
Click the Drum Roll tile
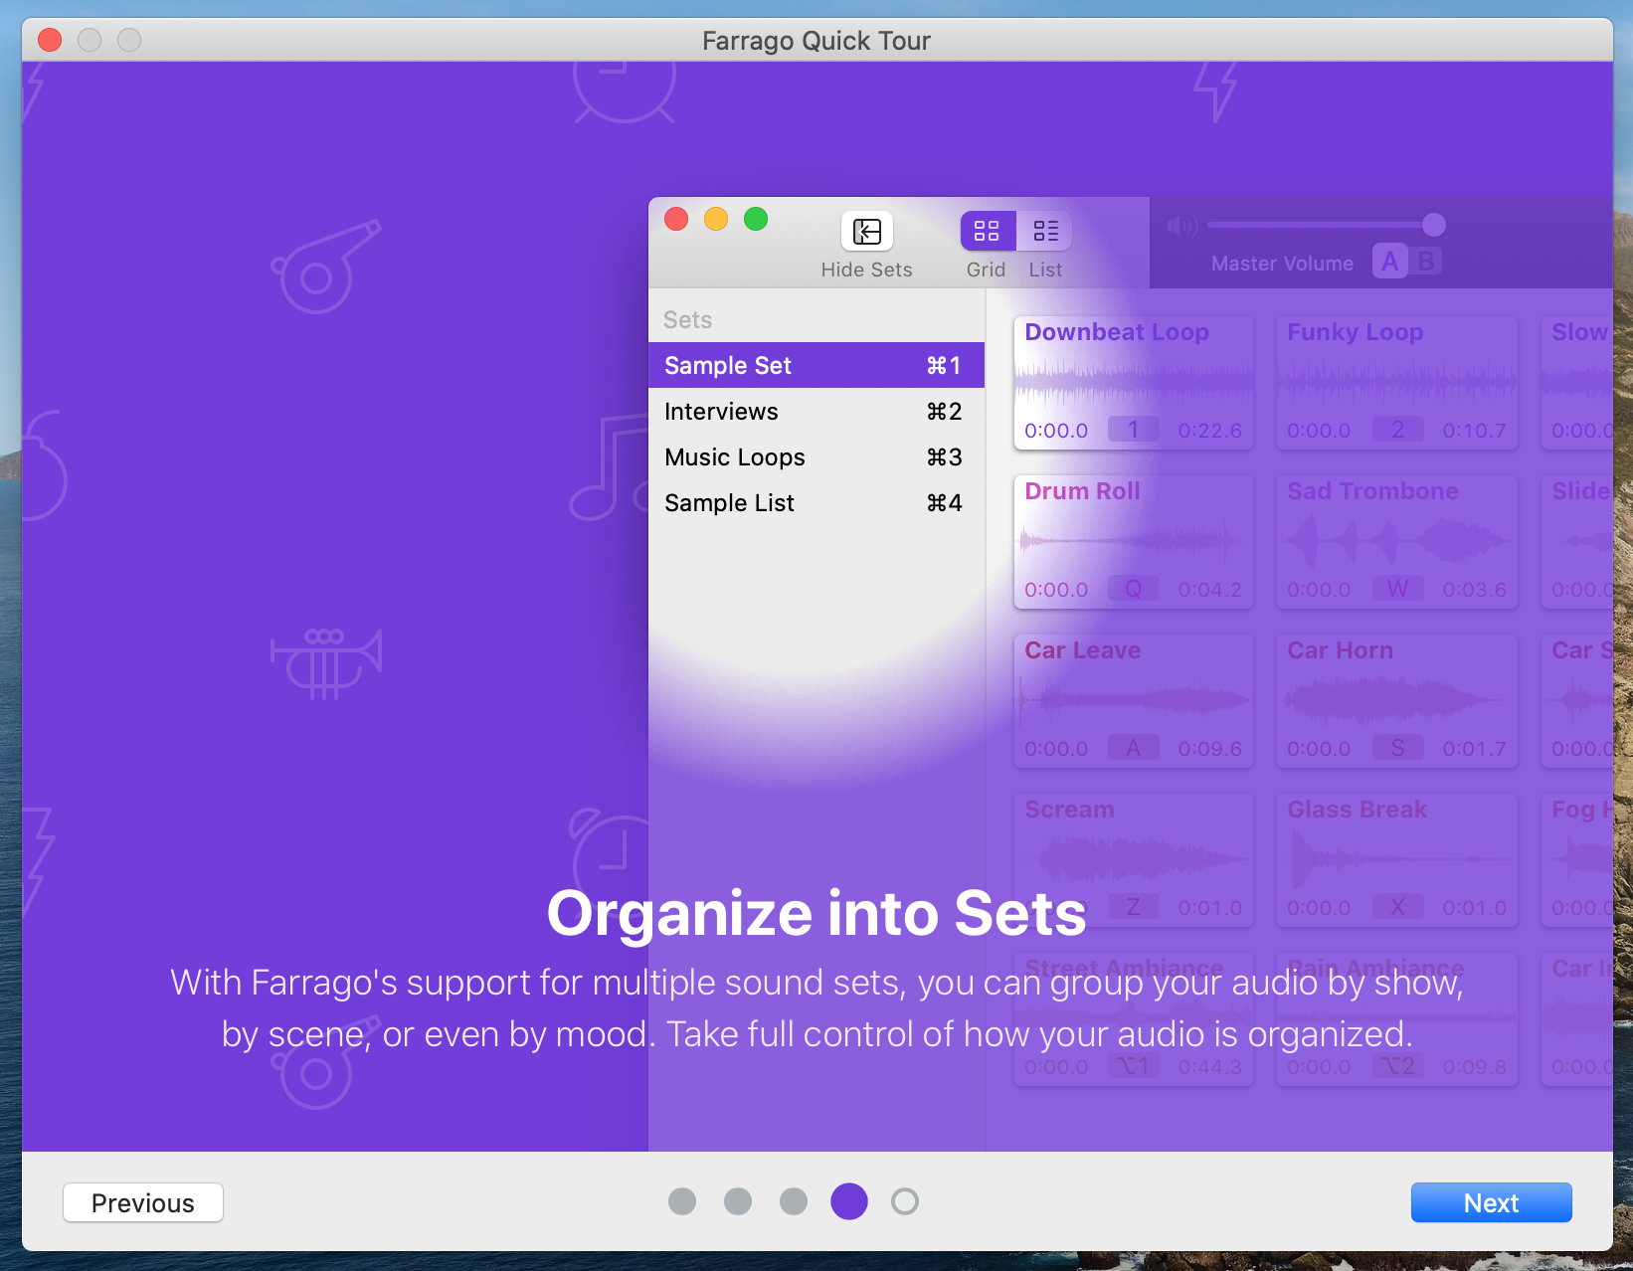point(1134,542)
